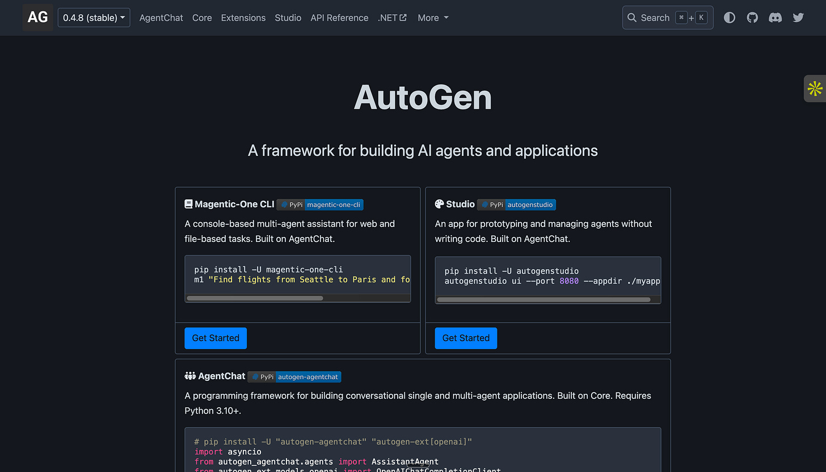826x472 pixels.
Task: Click the Magentic-One CLI card title
Action: point(234,204)
